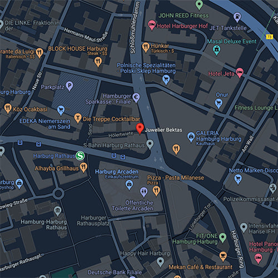Click the Hamburg-Harburg Rathaus building pin
Image resolution: width=278 pixels, height=278 pixels.
(x=58, y=211)
